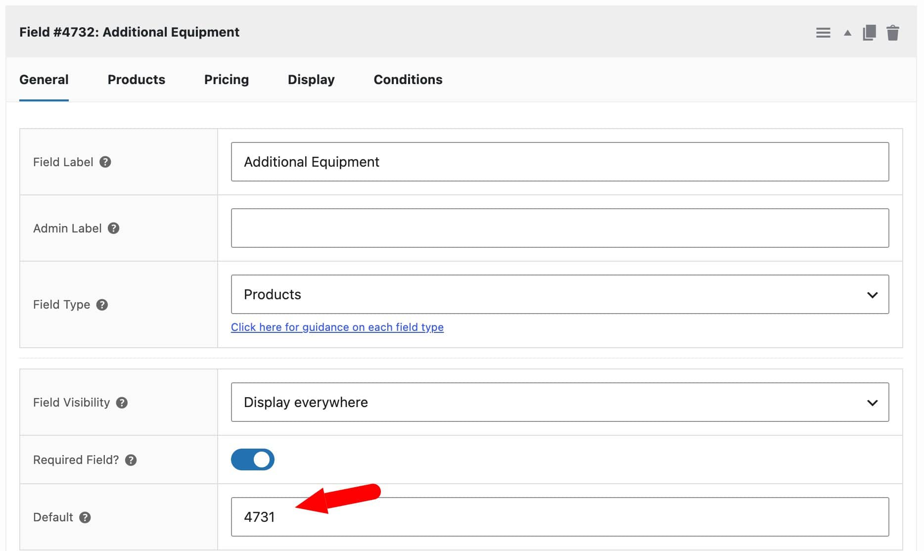Select the General tab

(x=44, y=80)
